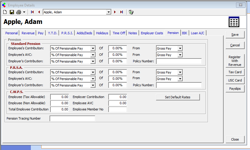Click the floppy disk save icon

click(x=12, y=12)
